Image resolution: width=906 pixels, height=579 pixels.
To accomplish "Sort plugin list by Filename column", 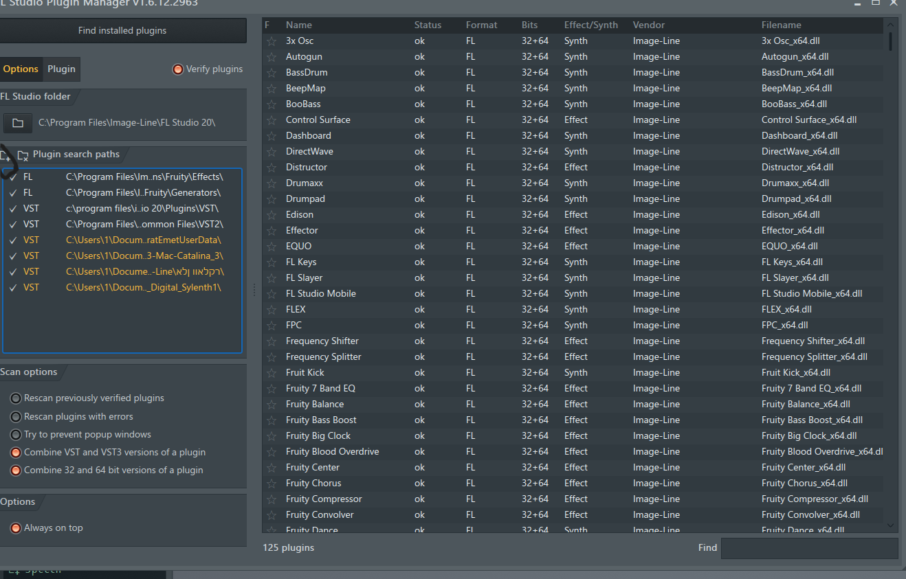I will point(782,25).
